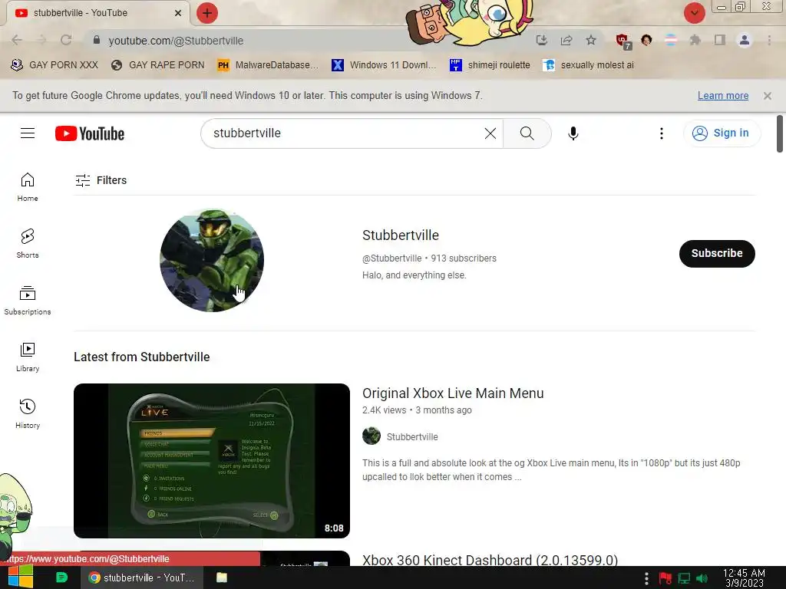Open the Filters options

101,180
